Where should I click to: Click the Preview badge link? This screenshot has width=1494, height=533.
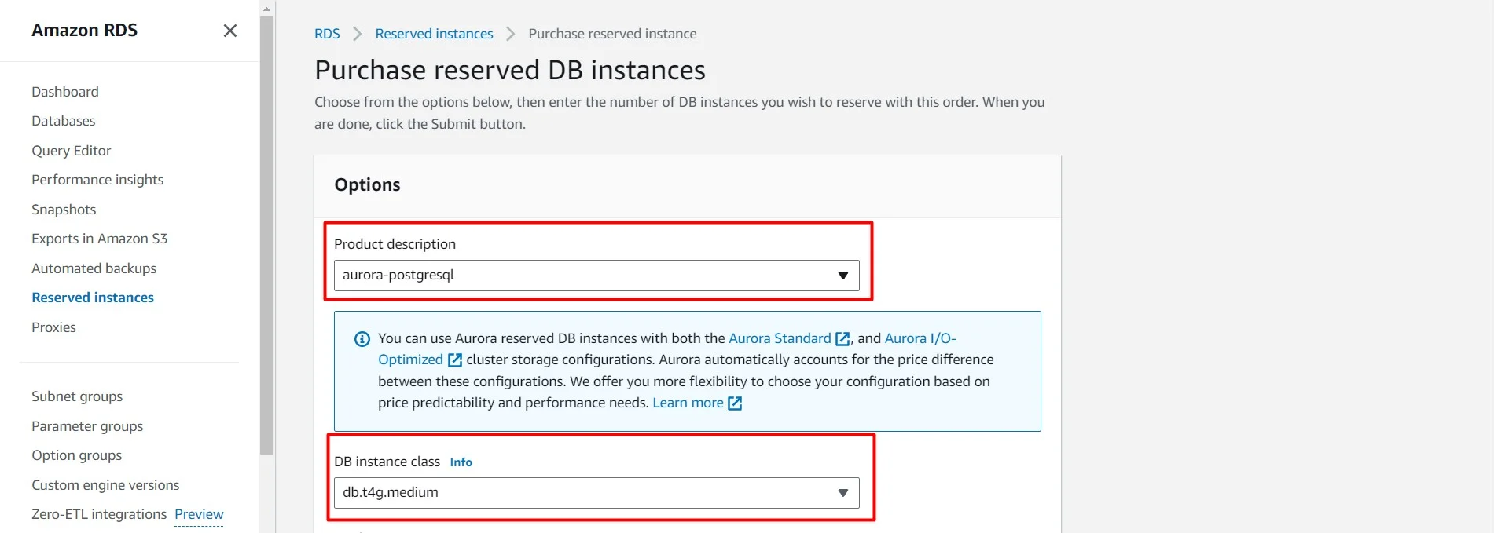tap(199, 514)
